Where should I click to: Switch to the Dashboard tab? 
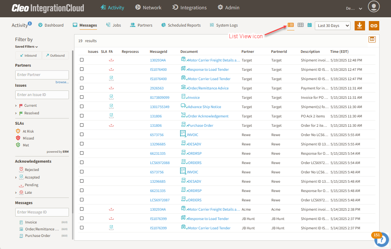coord(51,25)
